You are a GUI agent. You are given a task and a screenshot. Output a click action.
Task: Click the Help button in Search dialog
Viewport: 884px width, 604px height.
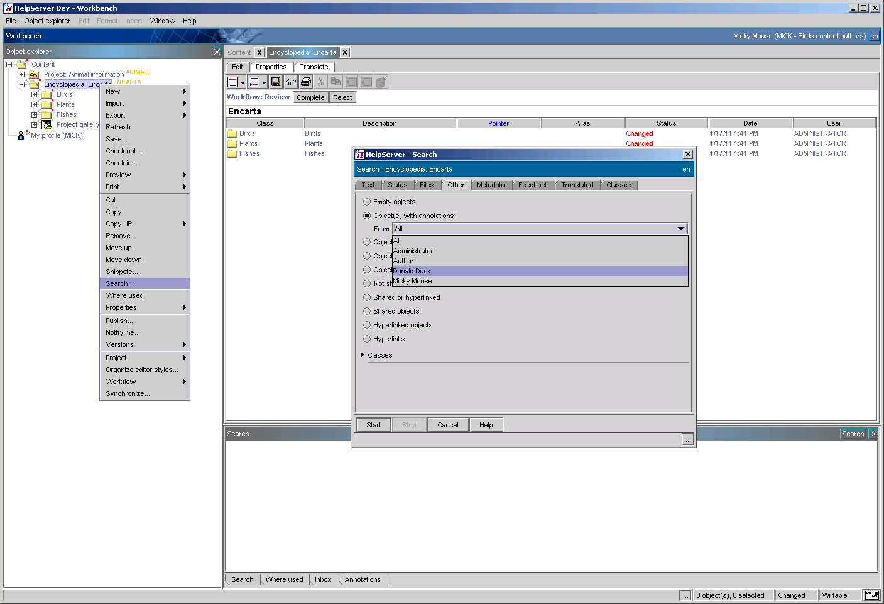point(486,425)
